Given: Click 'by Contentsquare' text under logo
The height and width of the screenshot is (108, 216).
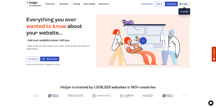Looking at the screenshot, I should tap(35, 6).
